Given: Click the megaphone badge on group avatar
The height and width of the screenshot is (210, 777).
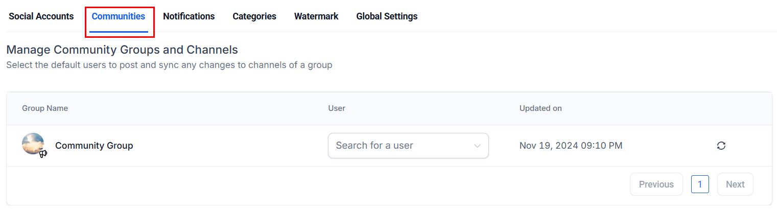Looking at the screenshot, I should point(43,154).
